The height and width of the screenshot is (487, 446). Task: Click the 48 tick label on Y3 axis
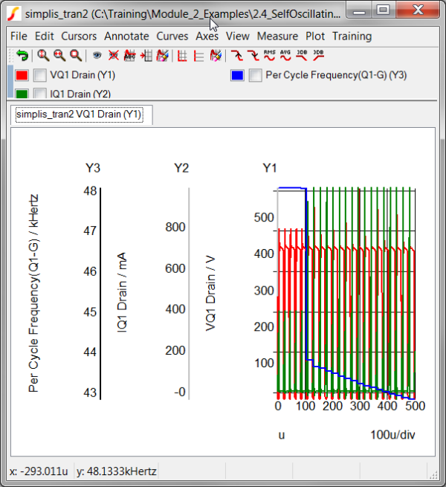tap(90, 190)
